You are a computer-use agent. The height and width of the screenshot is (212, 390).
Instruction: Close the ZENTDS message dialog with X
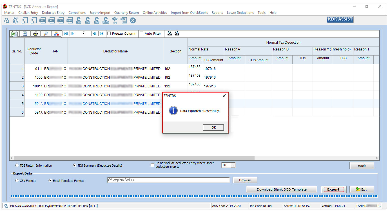tap(224, 96)
